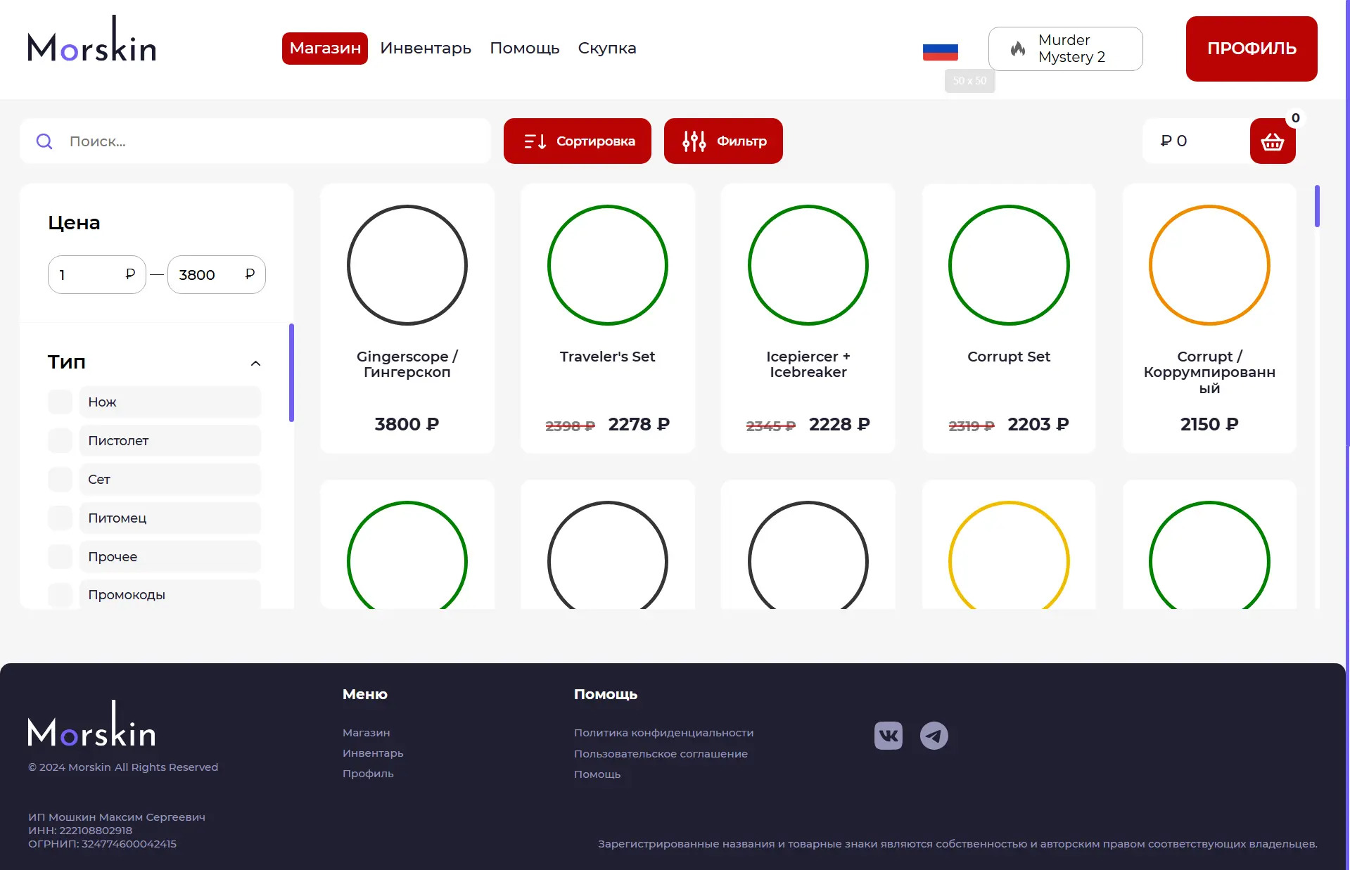Open the Помощь nav item
The image size is (1350, 870).
524,49
